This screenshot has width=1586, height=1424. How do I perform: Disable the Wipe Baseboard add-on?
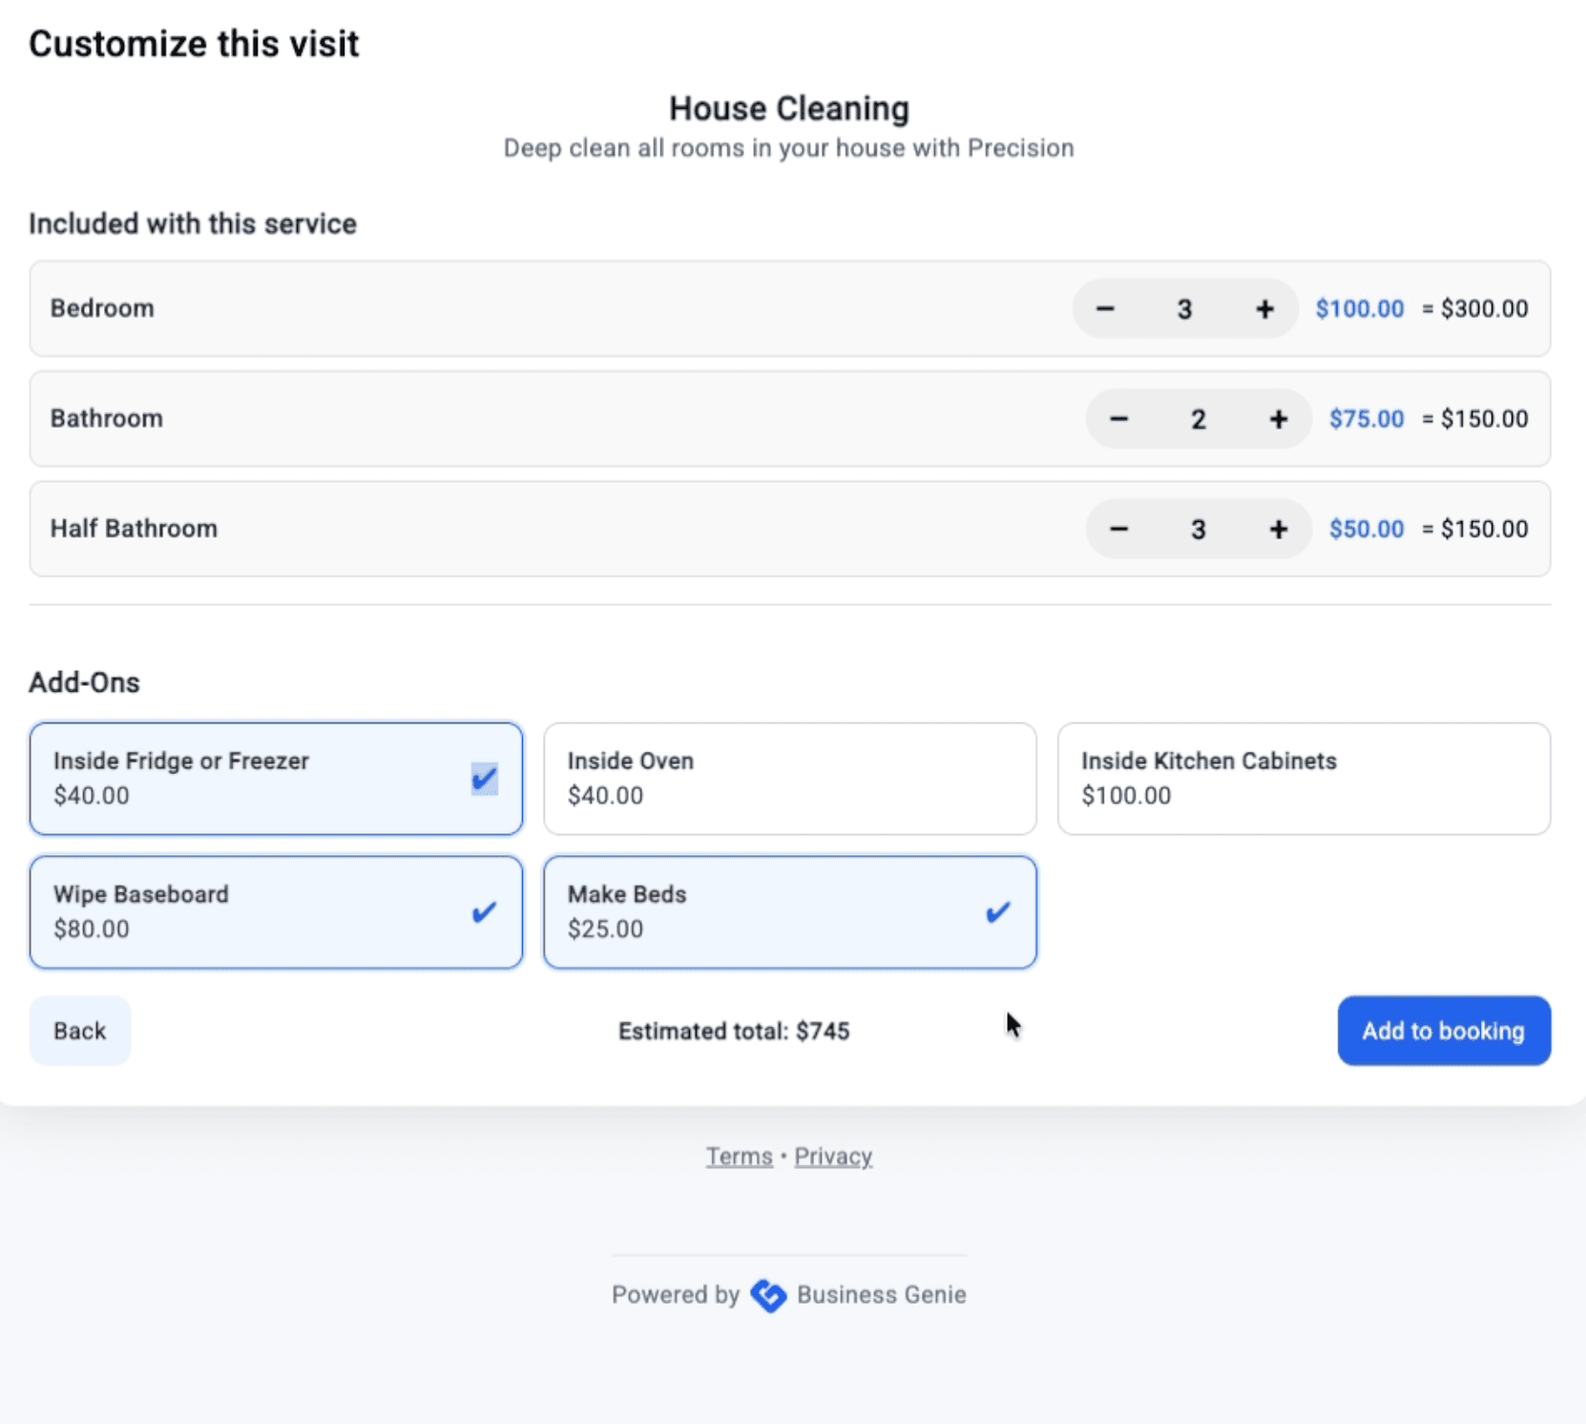[x=276, y=911]
